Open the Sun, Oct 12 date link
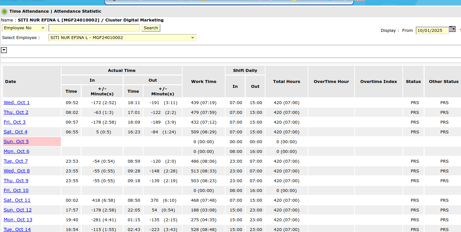Image resolution: width=461 pixels, height=232 pixels. [x=18, y=210]
